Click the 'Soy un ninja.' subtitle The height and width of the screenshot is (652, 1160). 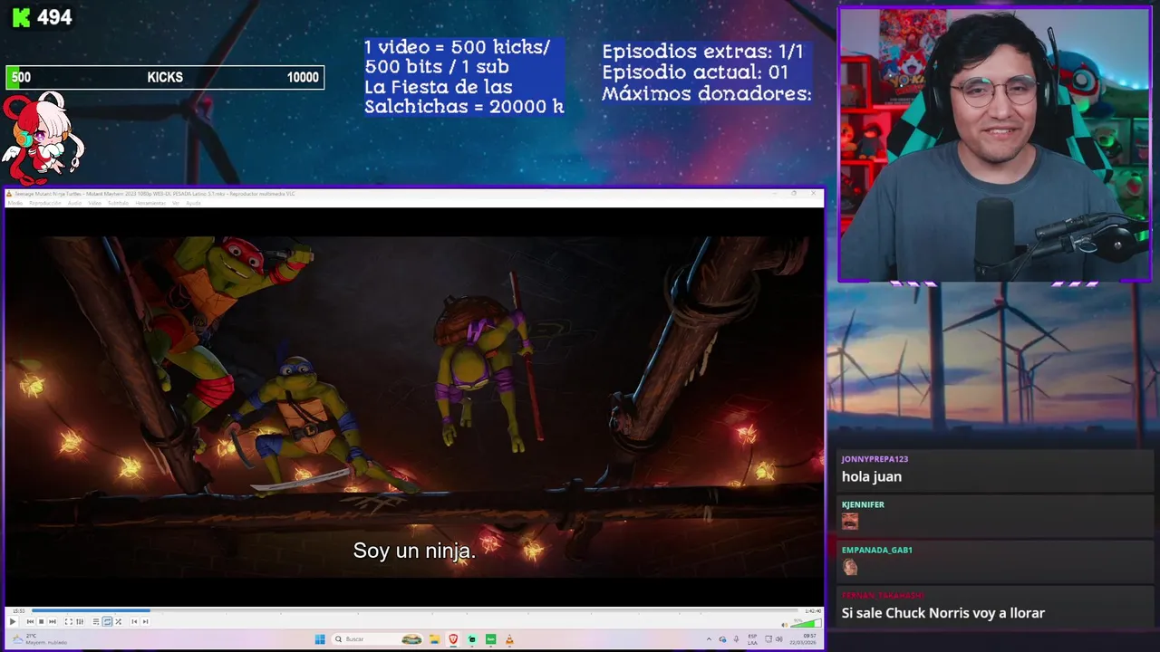tap(414, 551)
